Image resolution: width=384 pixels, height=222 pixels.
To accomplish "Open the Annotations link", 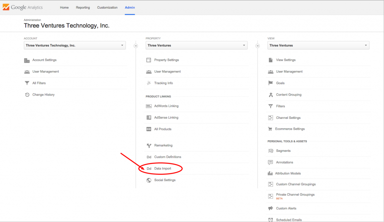I will 284,162.
